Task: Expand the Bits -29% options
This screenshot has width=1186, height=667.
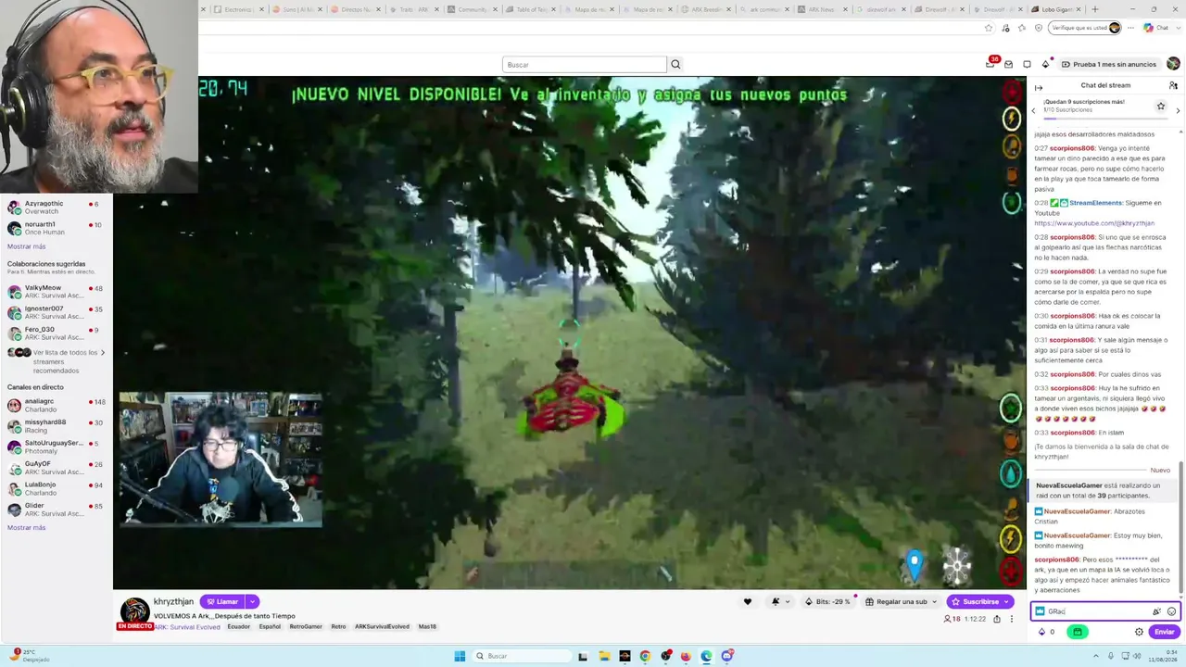Action: point(829,601)
